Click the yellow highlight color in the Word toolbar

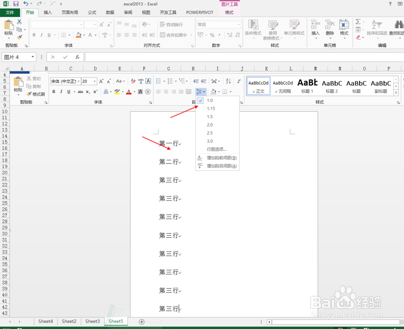117,92
